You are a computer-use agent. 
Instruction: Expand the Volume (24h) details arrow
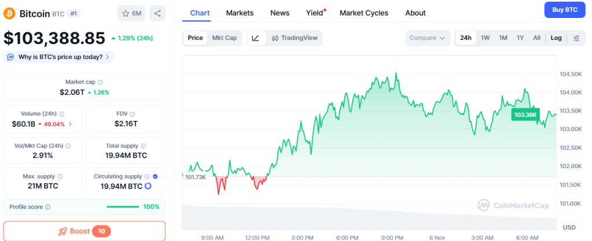[71, 124]
